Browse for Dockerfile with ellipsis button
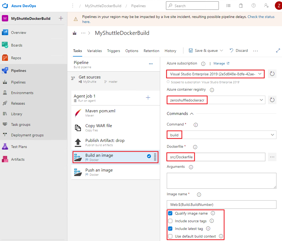This screenshot has height=241, width=282. (272, 157)
